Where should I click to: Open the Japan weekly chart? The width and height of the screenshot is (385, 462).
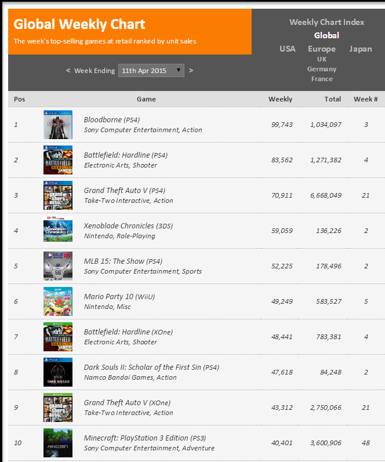click(x=361, y=49)
